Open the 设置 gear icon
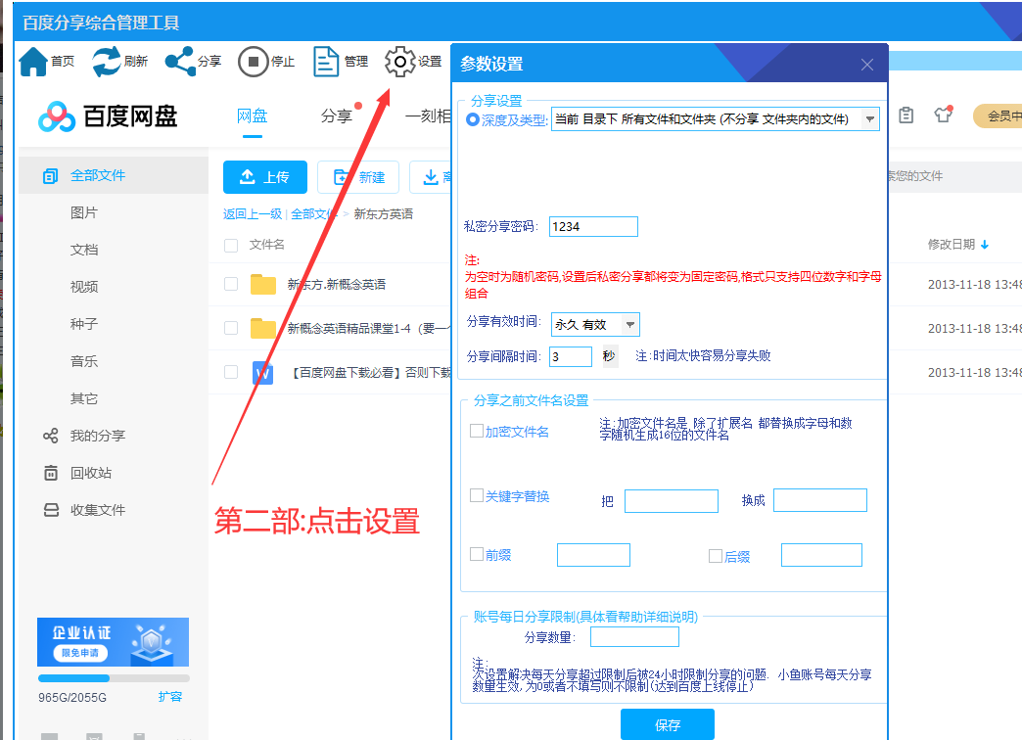This screenshot has width=1022, height=740. click(399, 61)
